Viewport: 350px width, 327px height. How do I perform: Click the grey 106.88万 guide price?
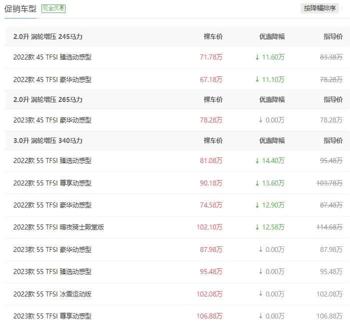[x=329, y=316]
